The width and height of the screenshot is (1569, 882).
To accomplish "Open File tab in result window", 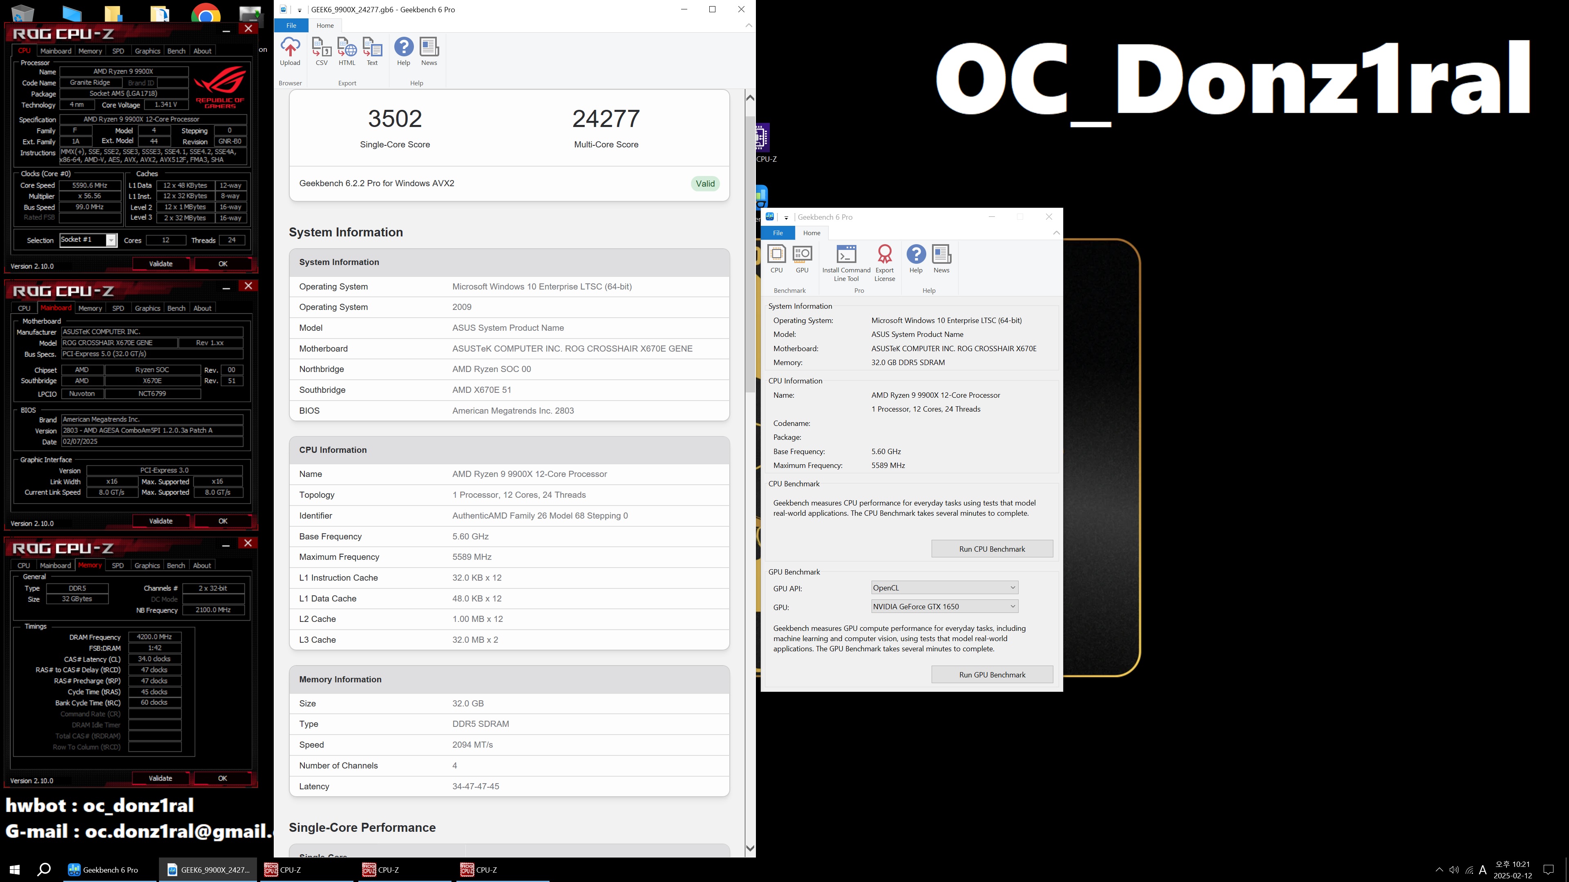I will pos(291,26).
